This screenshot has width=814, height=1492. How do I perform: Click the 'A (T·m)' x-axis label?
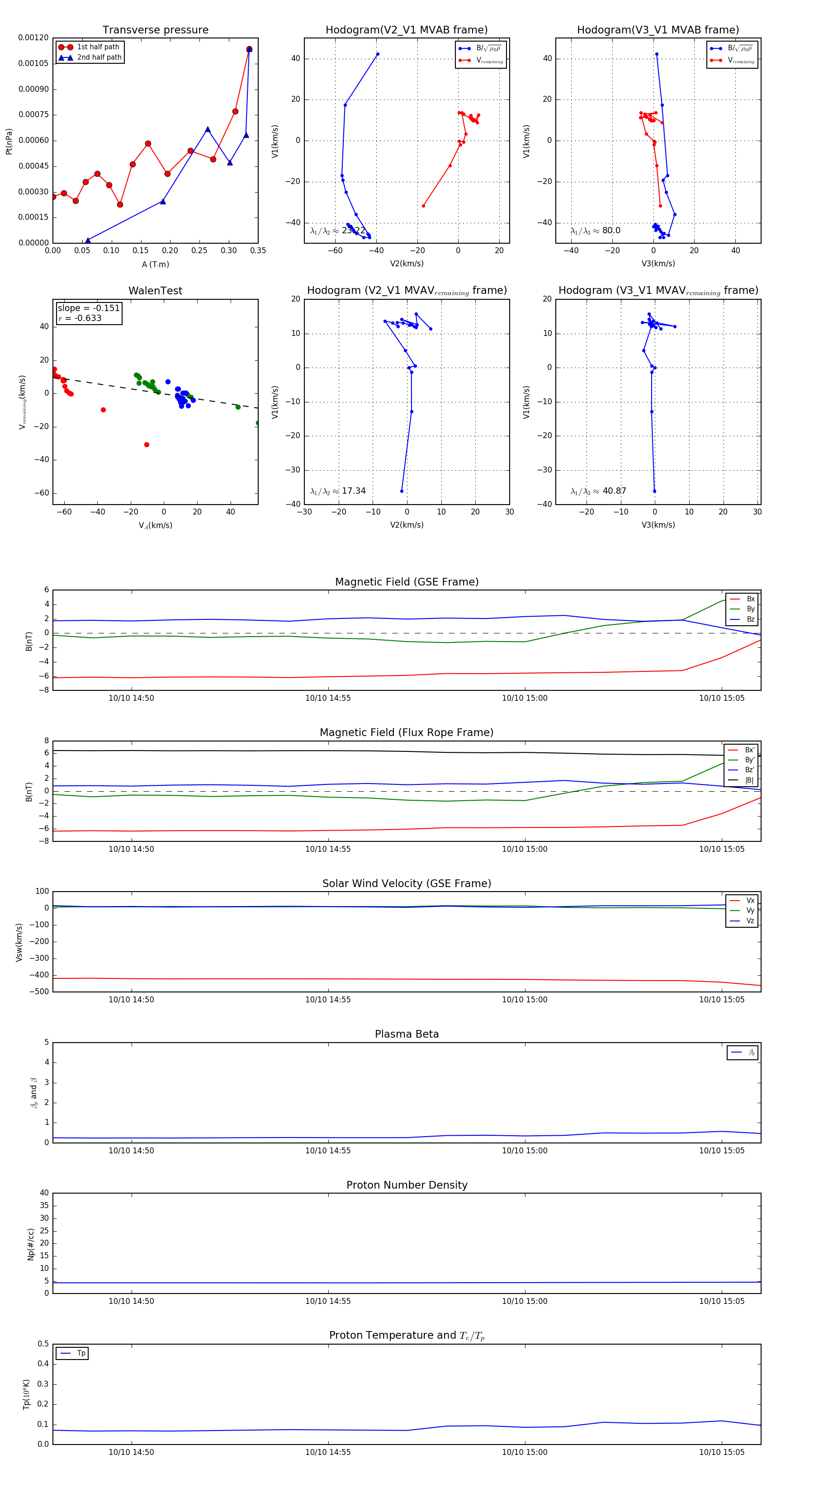tap(155, 264)
